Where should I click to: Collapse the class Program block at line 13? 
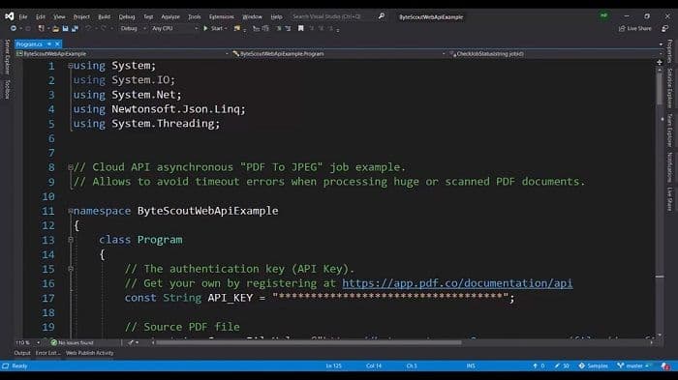coord(71,240)
